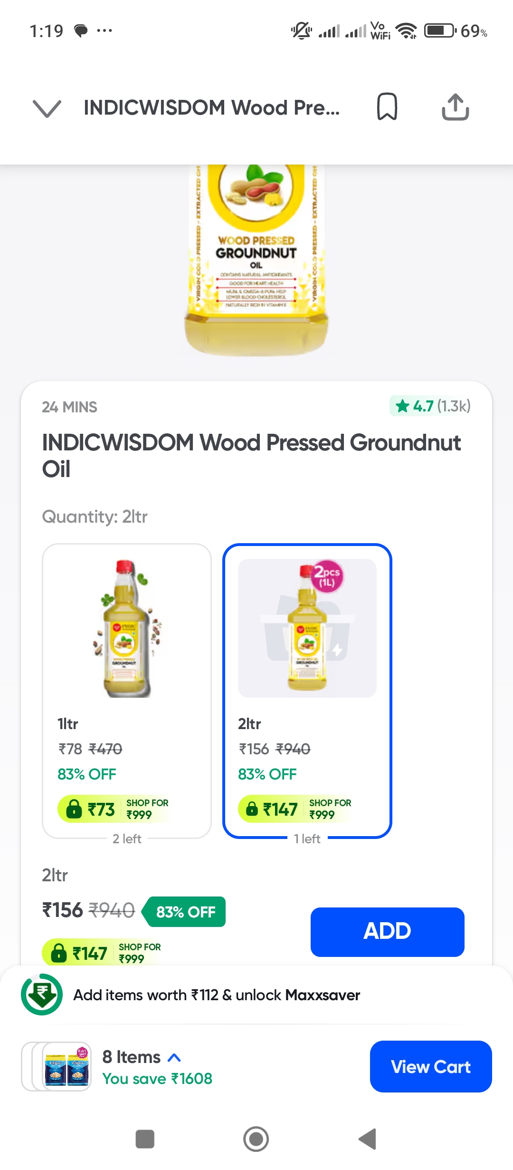Viewport: 513px width, 1170px height.
Task: Select the 1ltr quantity option
Action: 126,690
